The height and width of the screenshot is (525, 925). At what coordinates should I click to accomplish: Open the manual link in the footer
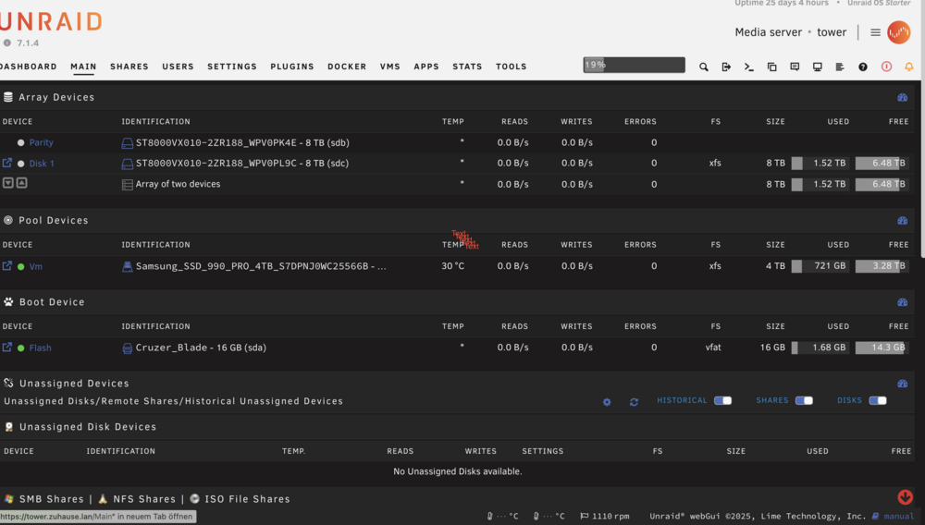coord(898,516)
